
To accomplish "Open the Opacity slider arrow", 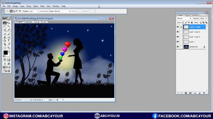I will coord(206,19).
